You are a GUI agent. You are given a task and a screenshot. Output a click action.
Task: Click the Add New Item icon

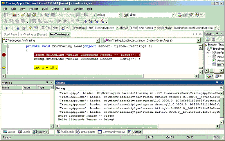pos(14,15)
